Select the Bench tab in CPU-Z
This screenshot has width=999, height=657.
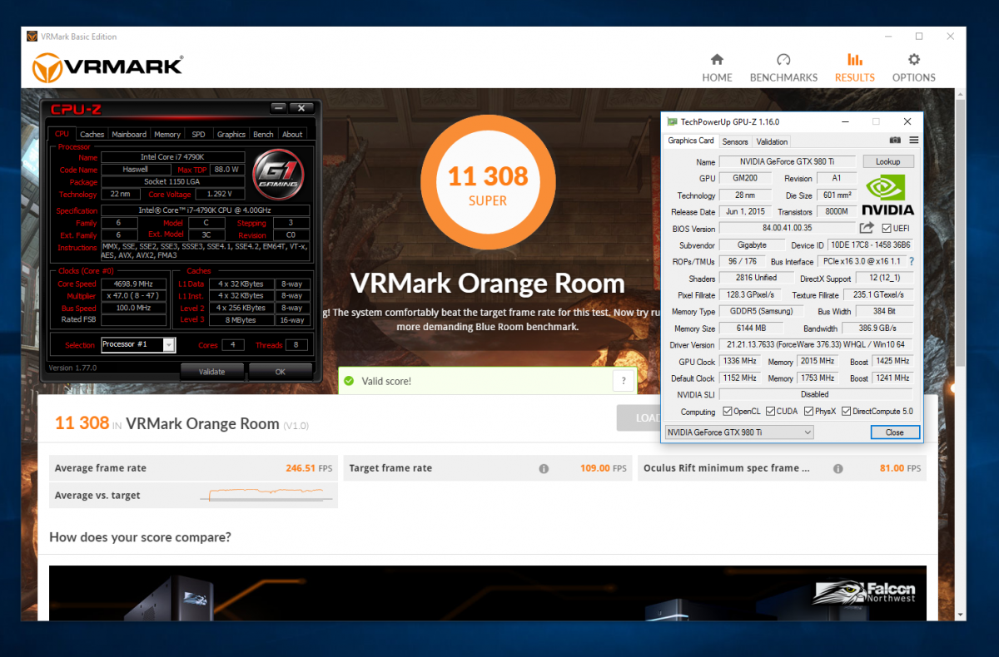[263, 134]
